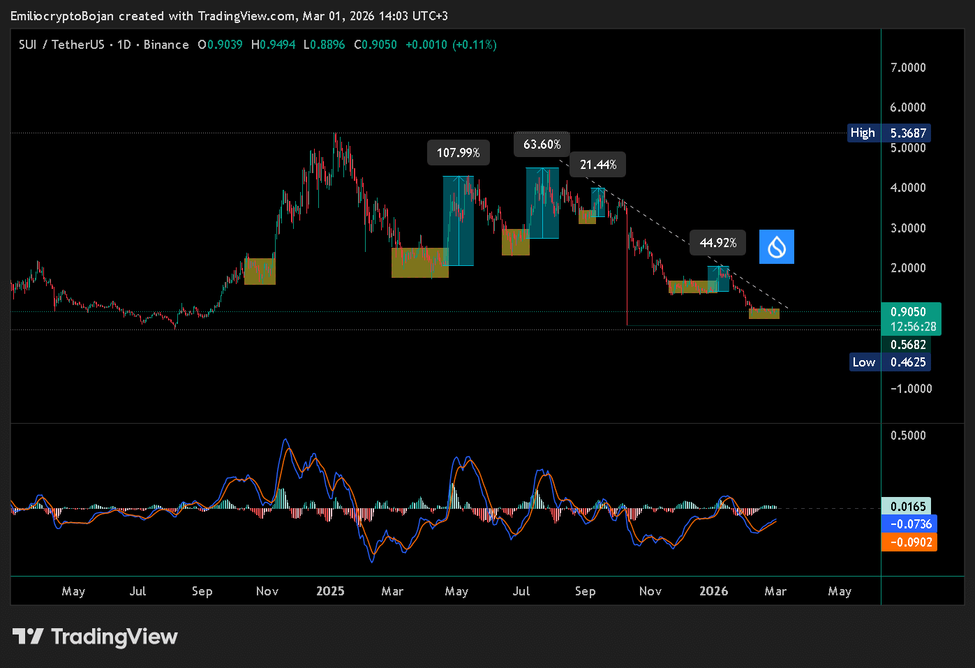The image size is (975, 668).
Task: Click the TradingView logo watermark
Action: pyautogui.click(x=96, y=636)
